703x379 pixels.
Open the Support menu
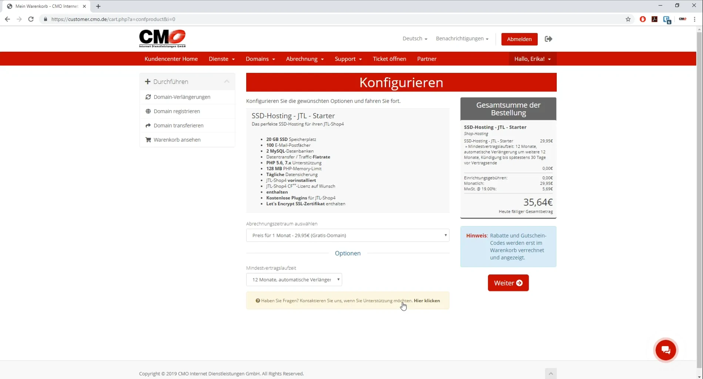[348, 59]
